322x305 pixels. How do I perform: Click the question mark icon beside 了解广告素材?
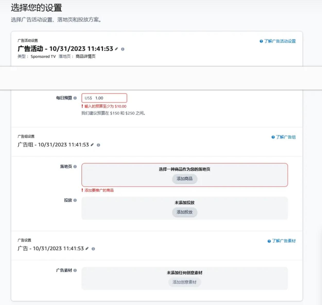pos(269,241)
